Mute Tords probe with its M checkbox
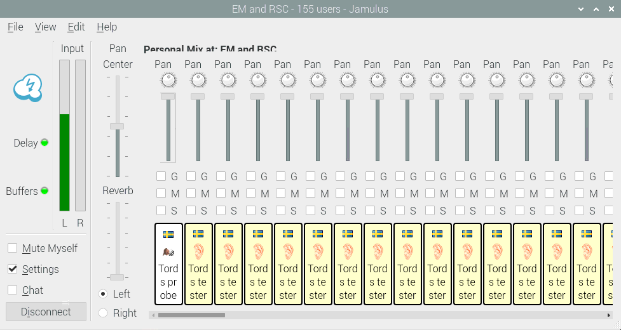 (161, 194)
